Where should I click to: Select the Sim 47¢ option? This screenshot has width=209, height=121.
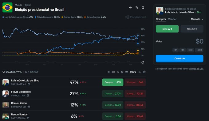[167, 29]
